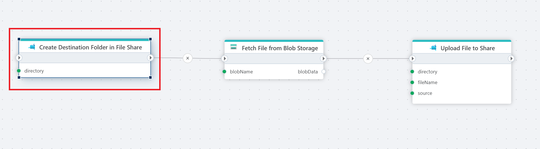540x149 pixels.
Task: Remove connection between Create Destination Folder and Fetch File
Action: 188,58
